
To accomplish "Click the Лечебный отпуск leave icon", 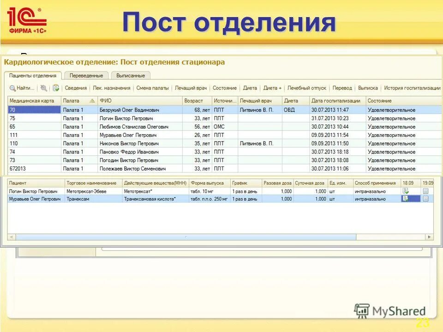I will pyautogui.click(x=307, y=88).
